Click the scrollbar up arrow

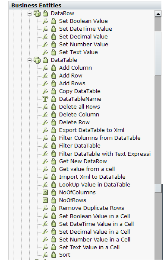(x=158, y=14)
